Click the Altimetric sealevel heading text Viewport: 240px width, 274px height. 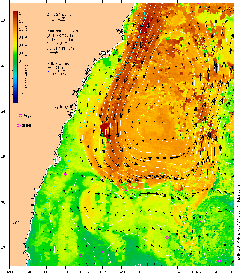tap(62, 31)
